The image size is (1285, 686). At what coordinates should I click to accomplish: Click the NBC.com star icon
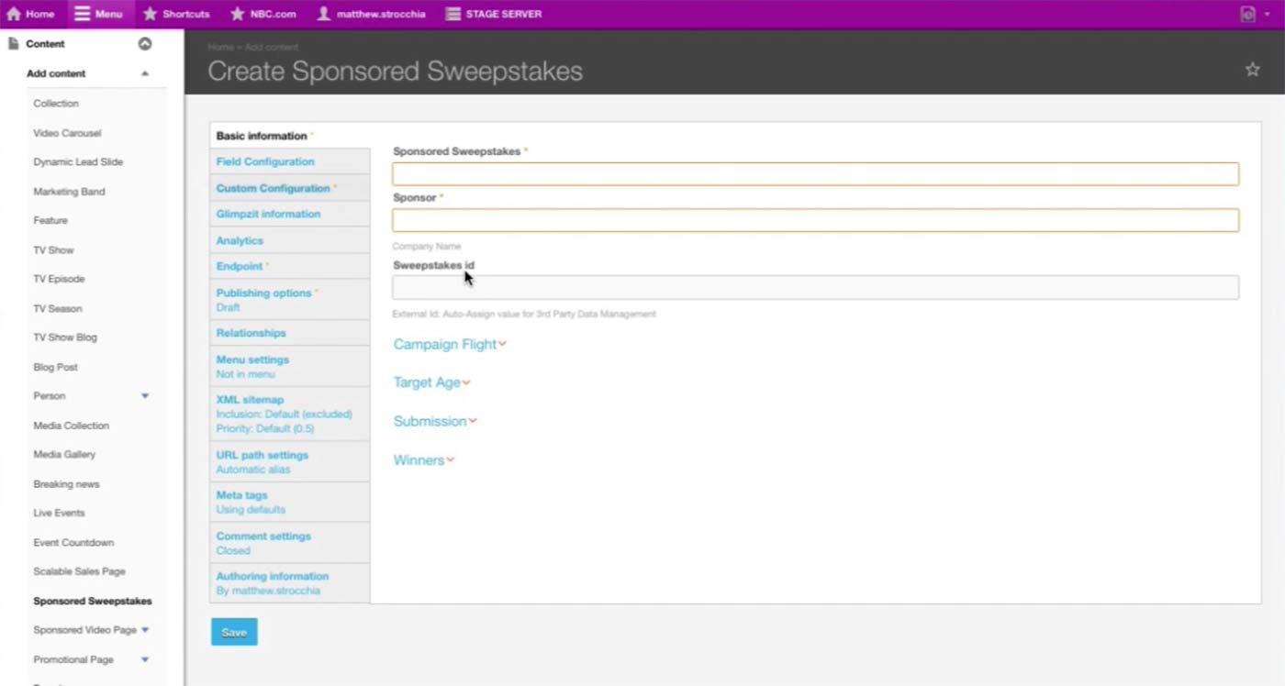click(238, 14)
